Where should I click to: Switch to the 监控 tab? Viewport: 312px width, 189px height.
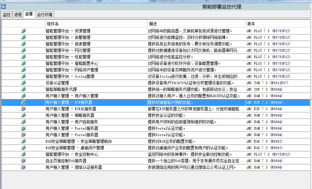(6, 15)
